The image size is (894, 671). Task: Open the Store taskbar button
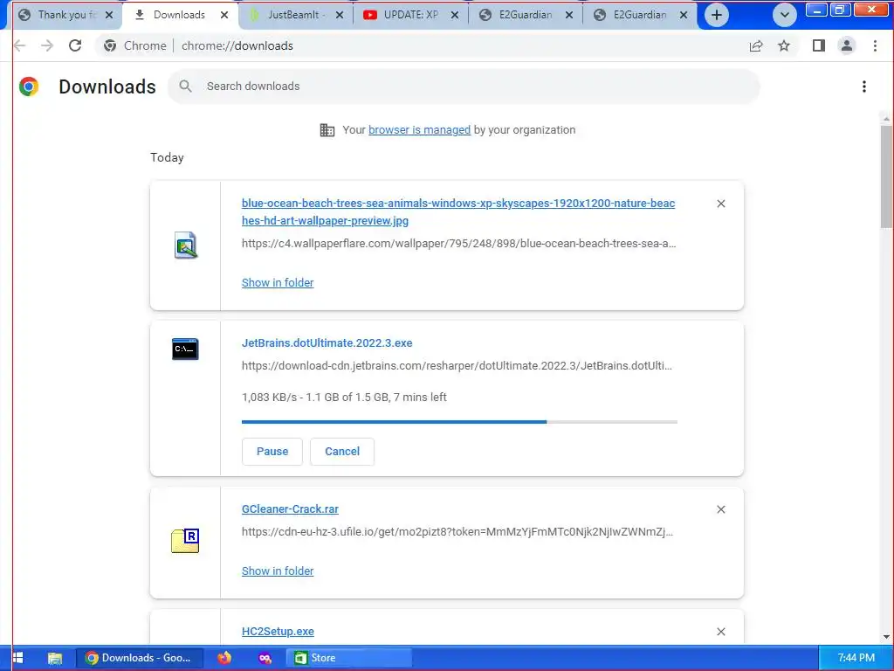349,658
